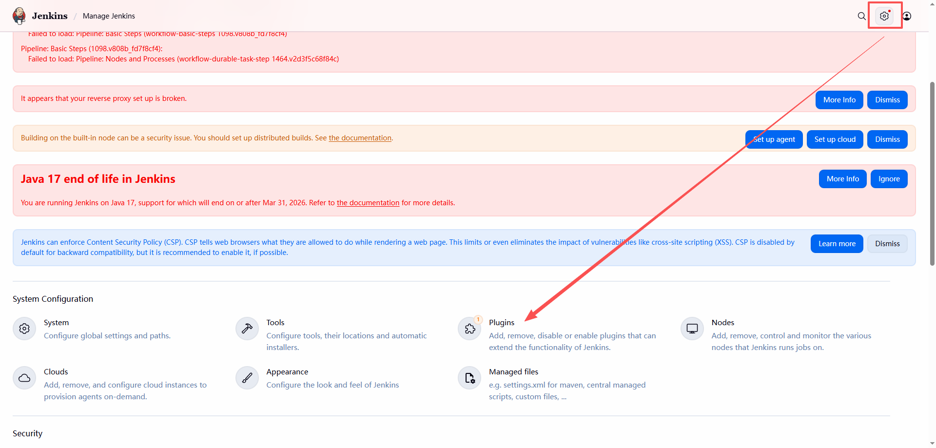The image size is (936, 448).
Task: Click the Plugins update count badge
Action: 478,319
